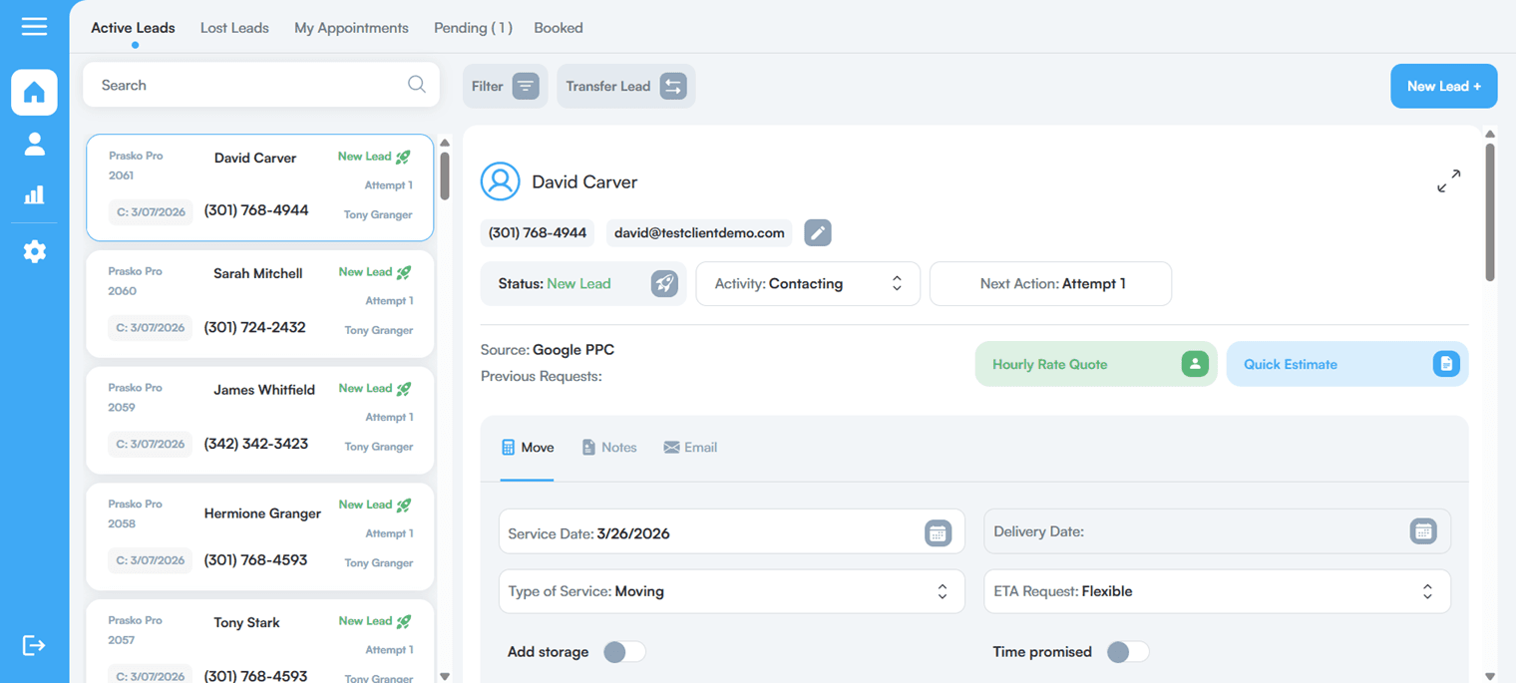Open the Notes tab for David Carver
The image size is (1516, 683).
point(608,447)
